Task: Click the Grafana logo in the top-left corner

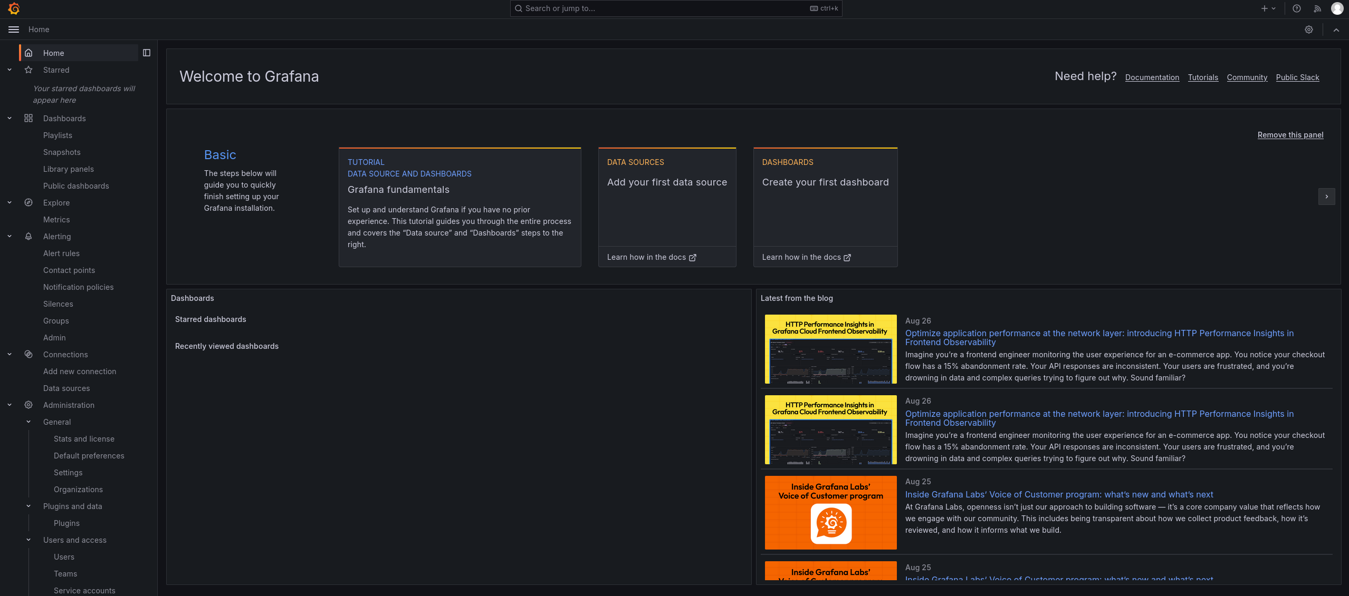Action: 14,8
